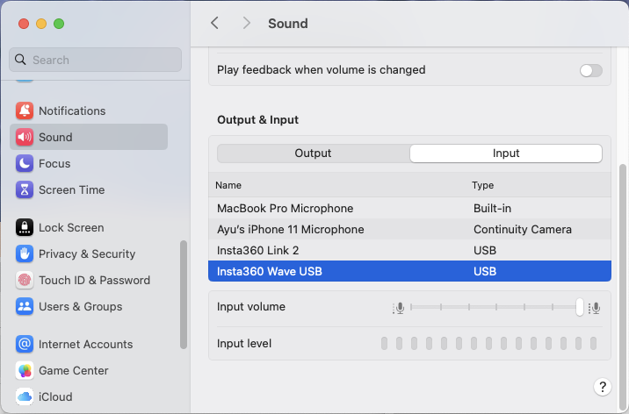This screenshot has width=629, height=414.
Task: Open iCloud settings in sidebar
Action: click(x=54, y=396)
